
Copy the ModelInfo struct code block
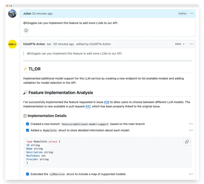[x=187, y=142]
